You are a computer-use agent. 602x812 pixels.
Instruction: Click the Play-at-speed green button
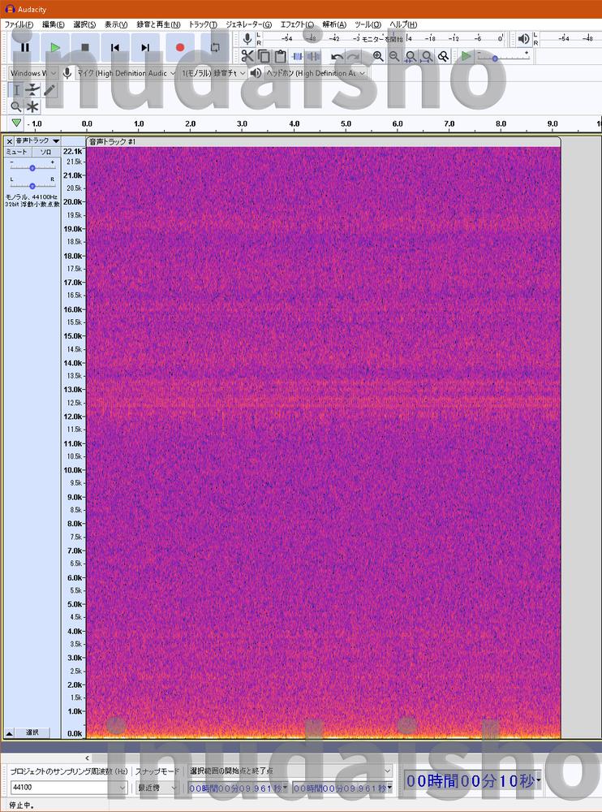point(466,56)
